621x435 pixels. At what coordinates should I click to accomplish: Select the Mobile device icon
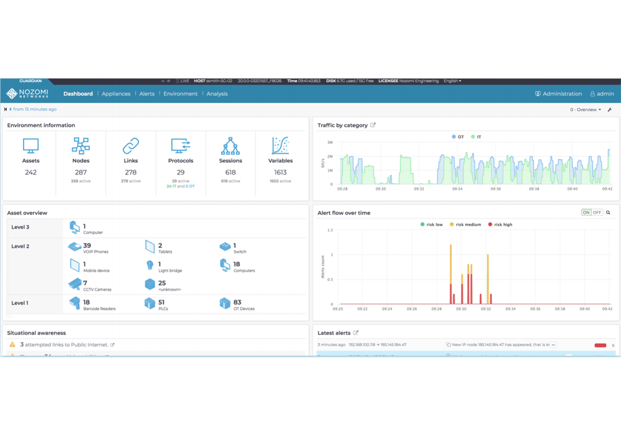tap(75, 265)
